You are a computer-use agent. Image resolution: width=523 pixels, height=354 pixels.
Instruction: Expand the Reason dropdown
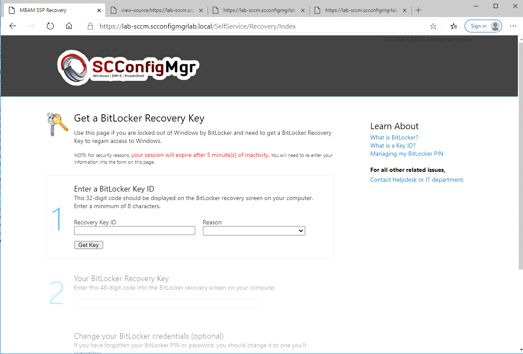(x=254, y=231)
